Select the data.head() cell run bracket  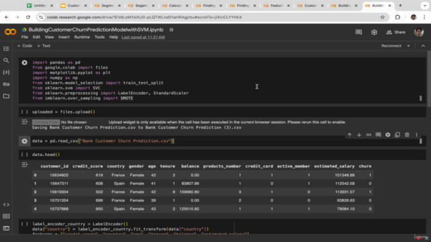[24, 155]
